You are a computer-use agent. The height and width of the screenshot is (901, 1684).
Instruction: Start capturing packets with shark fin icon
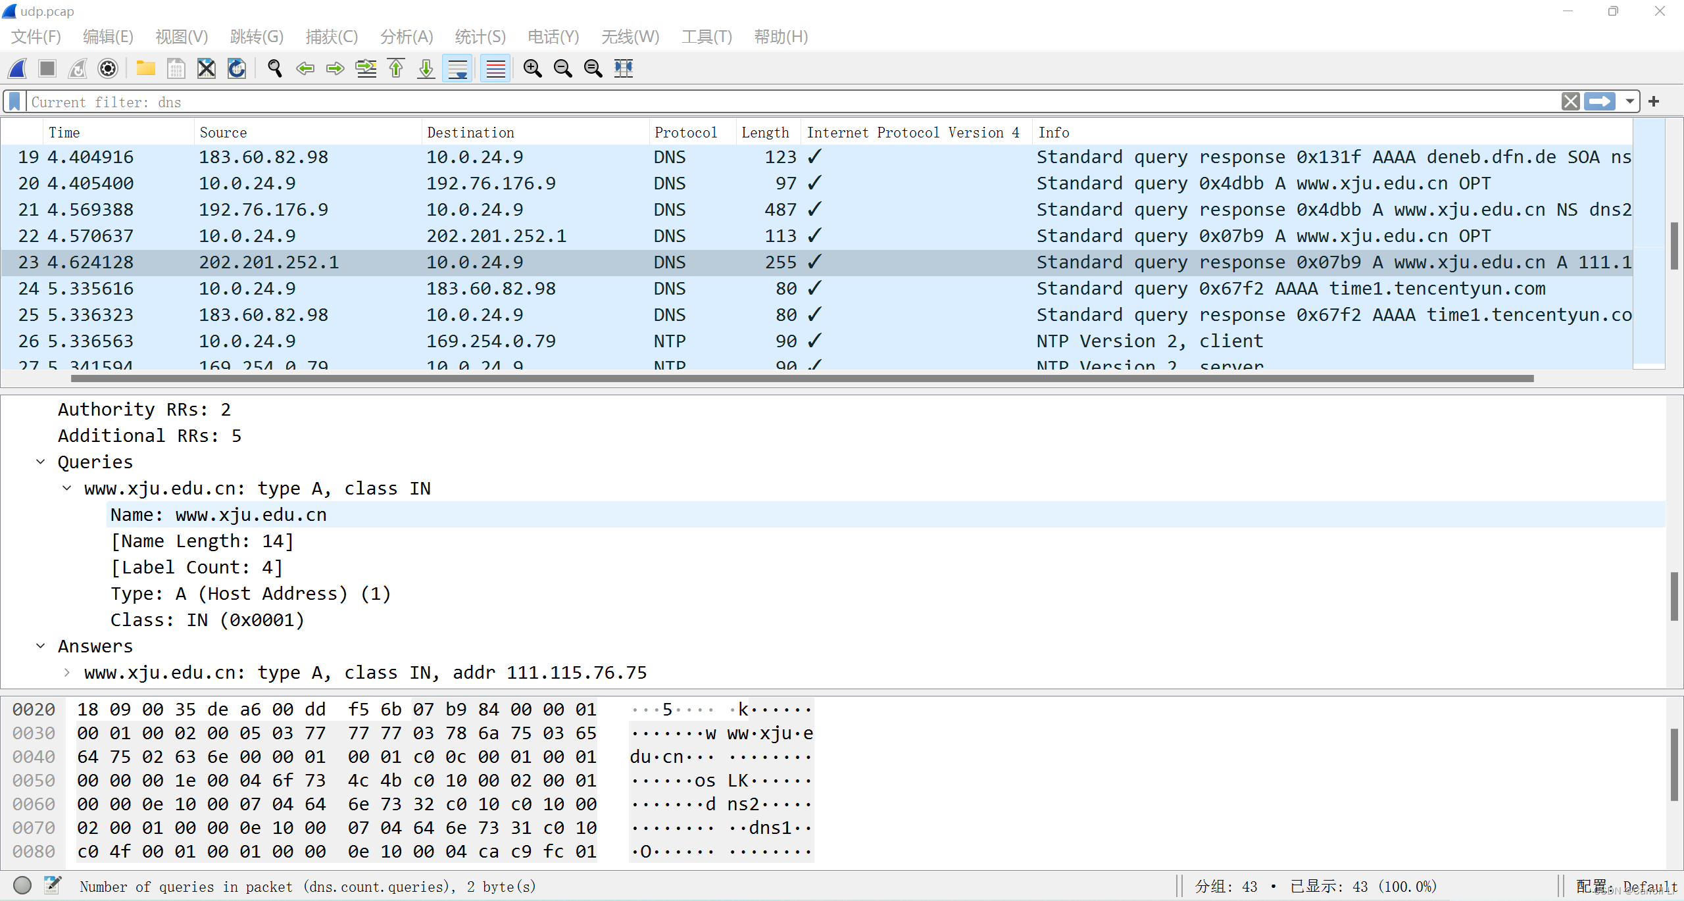pos(18,68)
